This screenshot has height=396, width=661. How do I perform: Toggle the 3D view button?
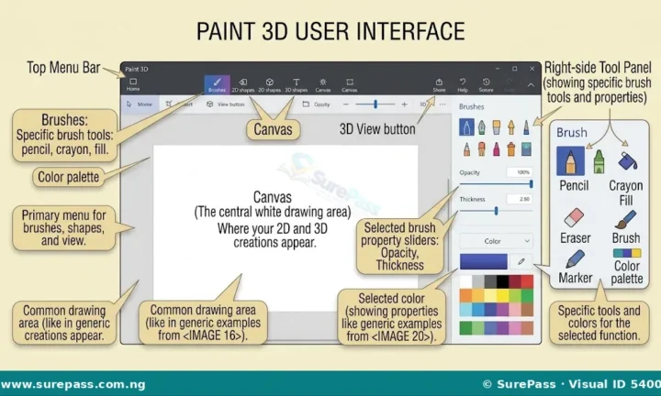tap(423, 104)
